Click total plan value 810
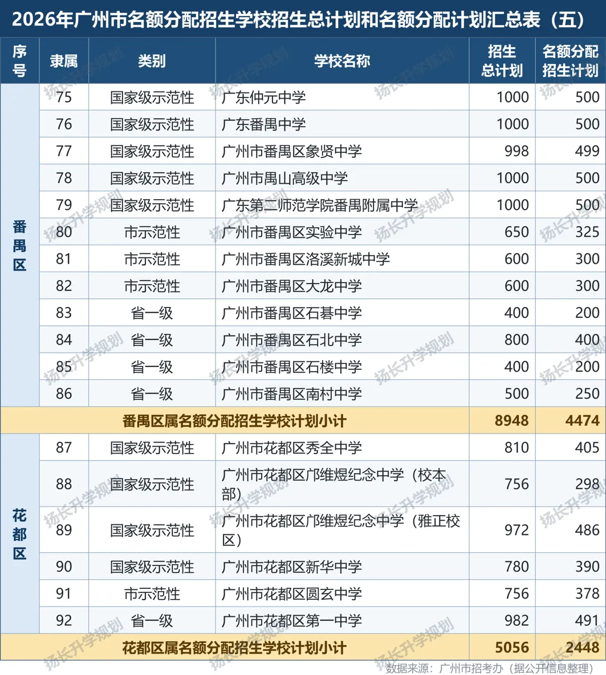Screen dimensions: 606x675 (516, 448)
